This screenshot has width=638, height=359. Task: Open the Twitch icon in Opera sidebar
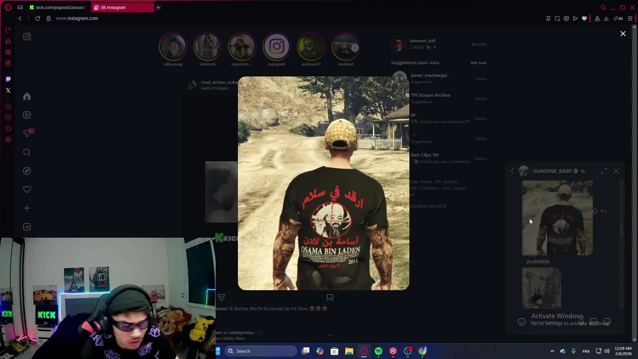point(8,79)
